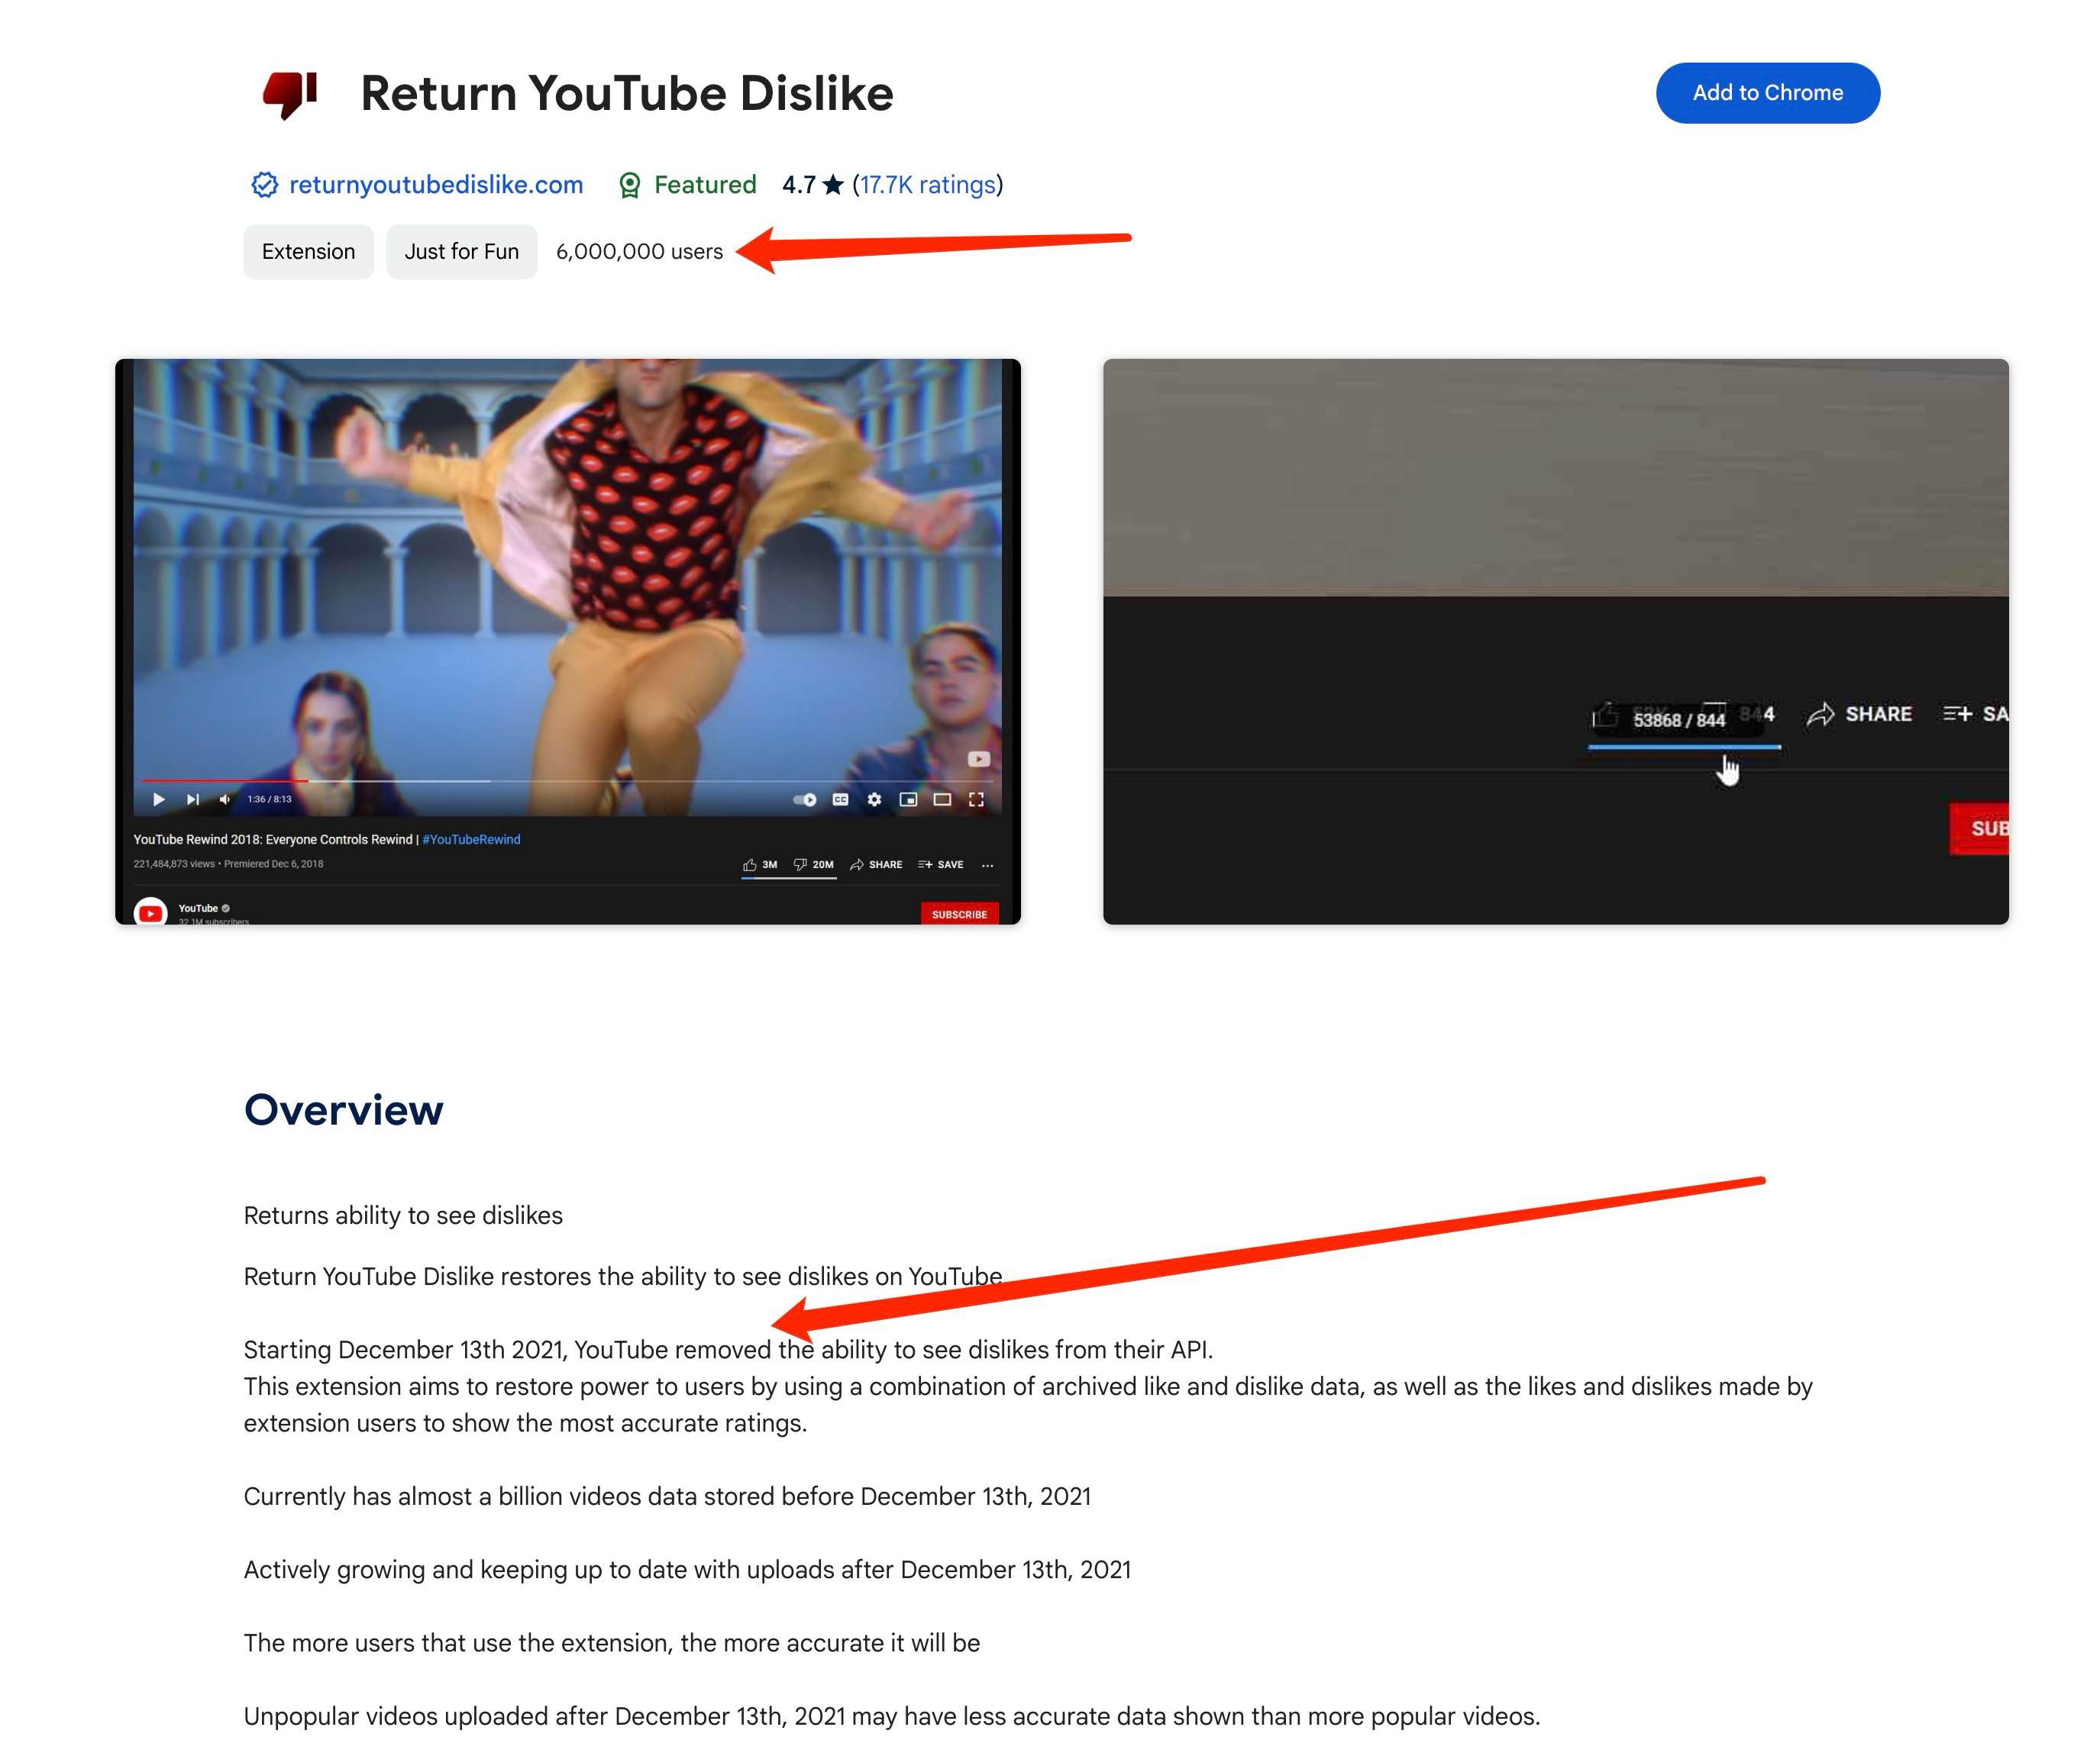Click the Overview heading

click(343, 1109)
